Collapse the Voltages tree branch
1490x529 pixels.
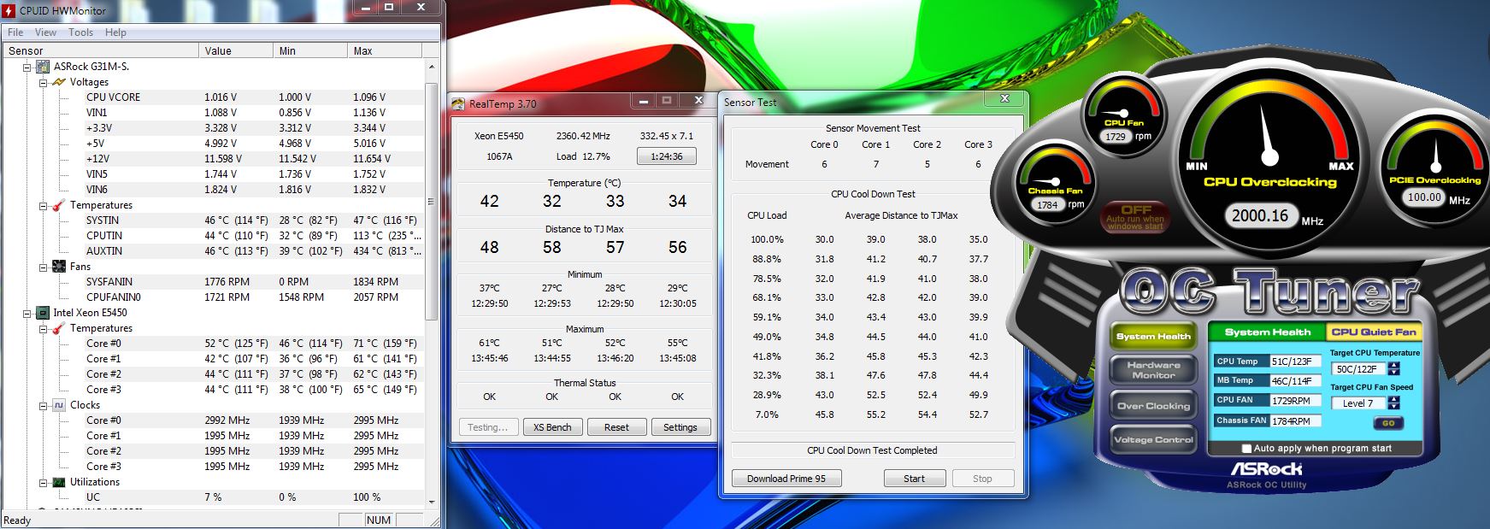pos(43,82)
